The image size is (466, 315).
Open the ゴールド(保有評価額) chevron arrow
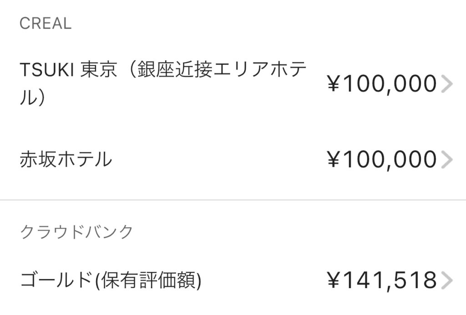pyautogui.click(x=447, y=281)
